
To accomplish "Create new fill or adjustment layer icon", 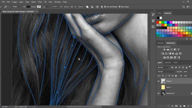I will click(180, 106).
